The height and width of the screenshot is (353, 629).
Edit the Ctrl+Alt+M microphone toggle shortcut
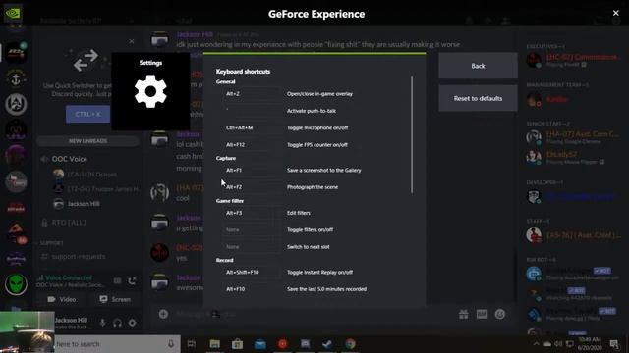[252, 128]
